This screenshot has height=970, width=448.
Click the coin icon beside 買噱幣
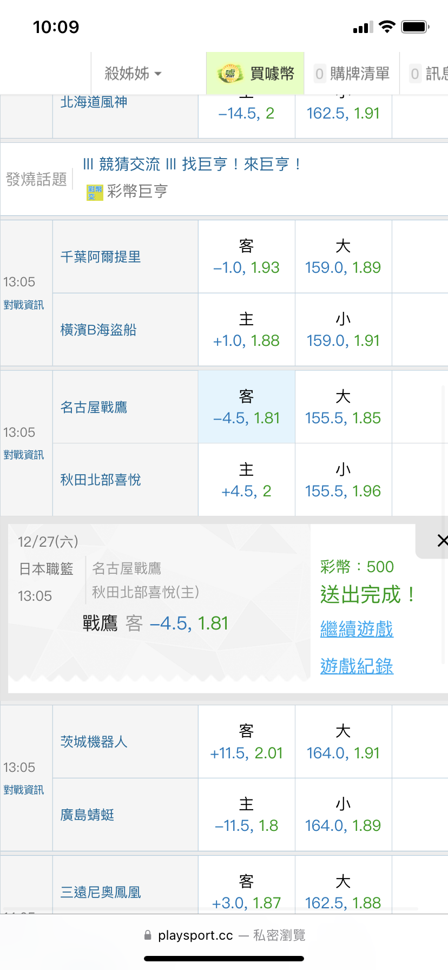pos(230,74)
